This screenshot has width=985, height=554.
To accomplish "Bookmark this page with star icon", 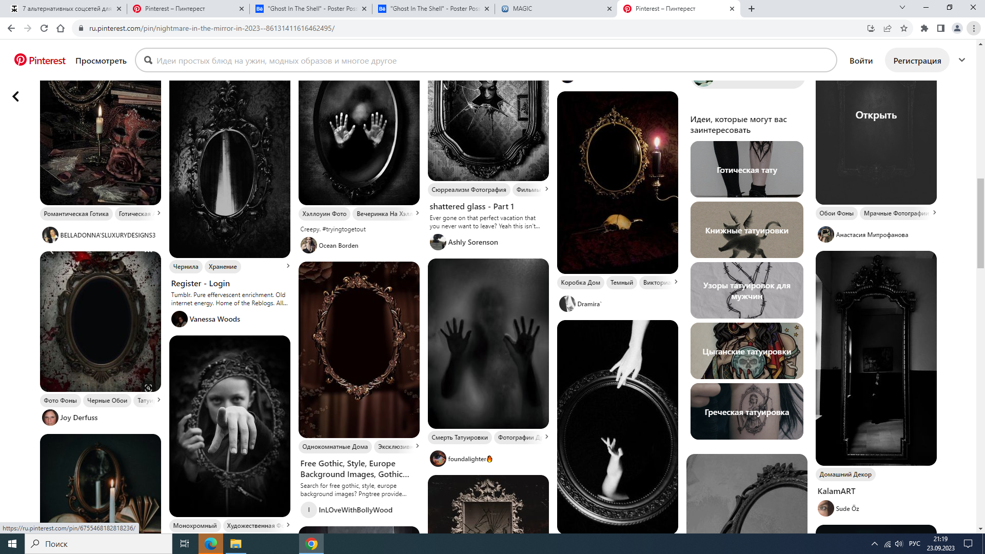I will point(904,28).
